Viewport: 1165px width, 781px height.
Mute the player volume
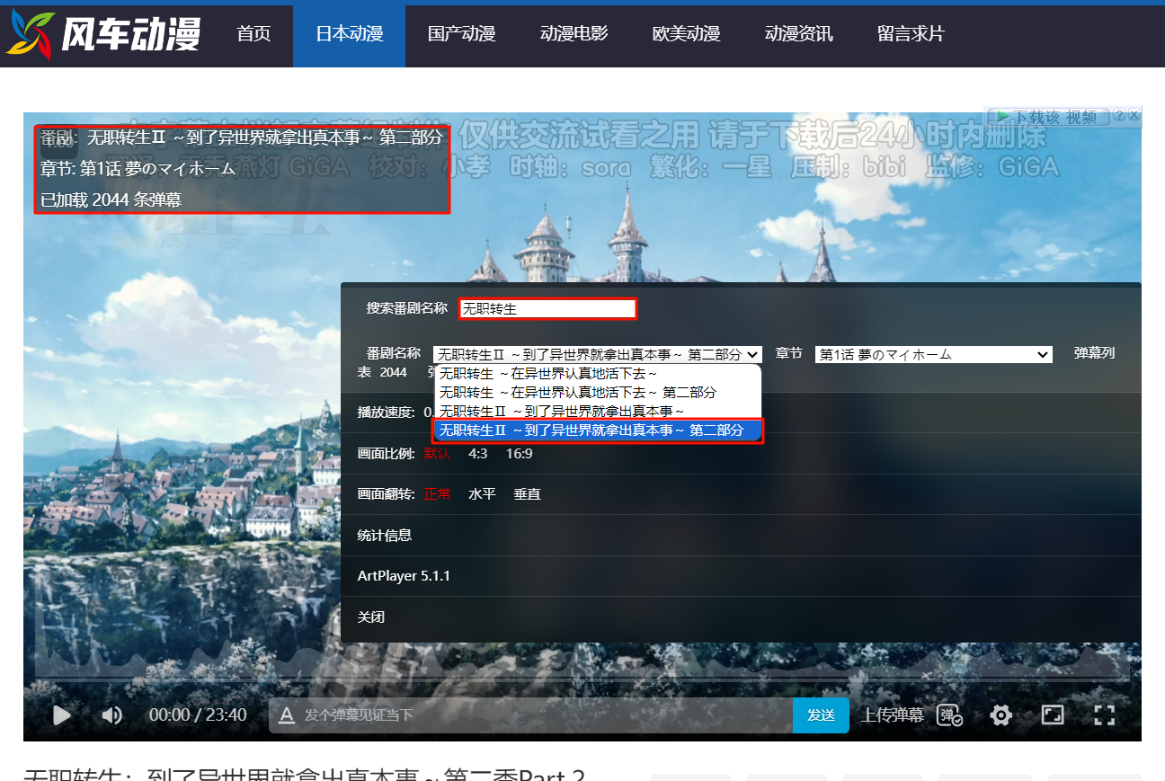click(112, 715)
